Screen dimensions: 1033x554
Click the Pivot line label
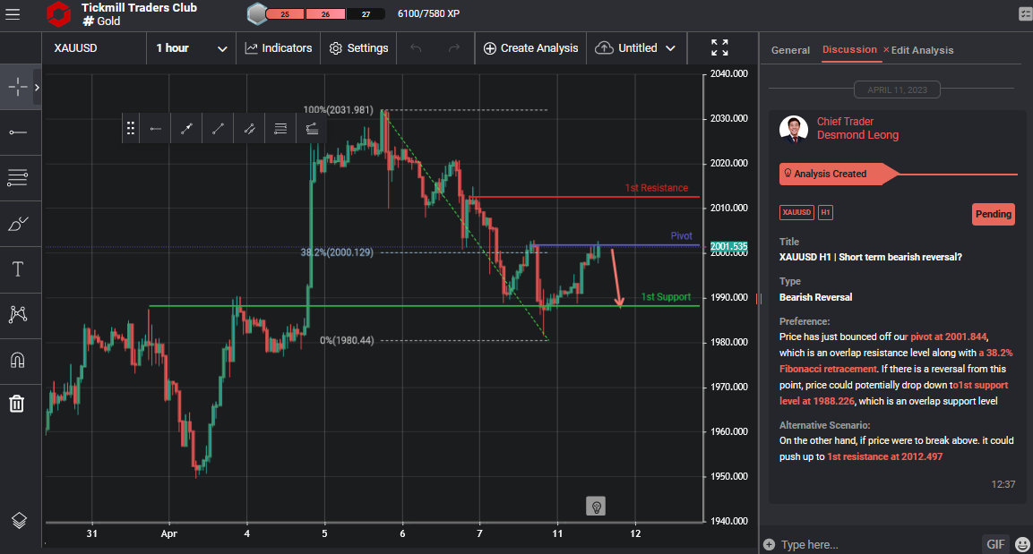[x=681, y=235]
